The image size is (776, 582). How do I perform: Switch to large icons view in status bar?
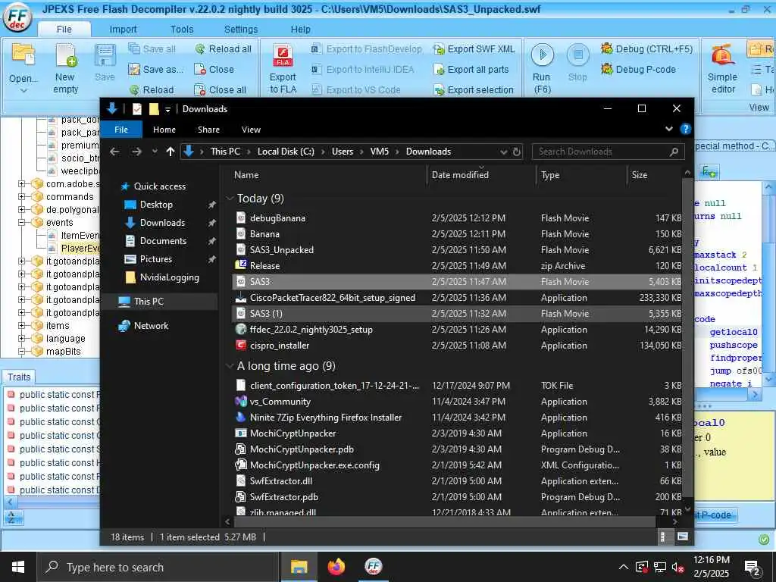click(x=683, y=537)
